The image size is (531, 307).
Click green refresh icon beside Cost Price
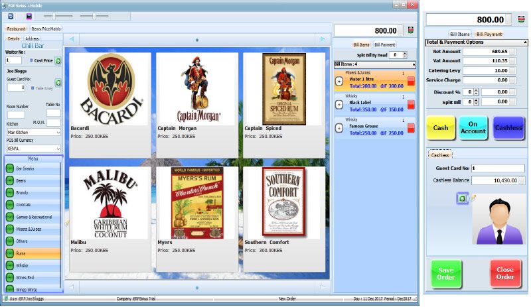58,61
